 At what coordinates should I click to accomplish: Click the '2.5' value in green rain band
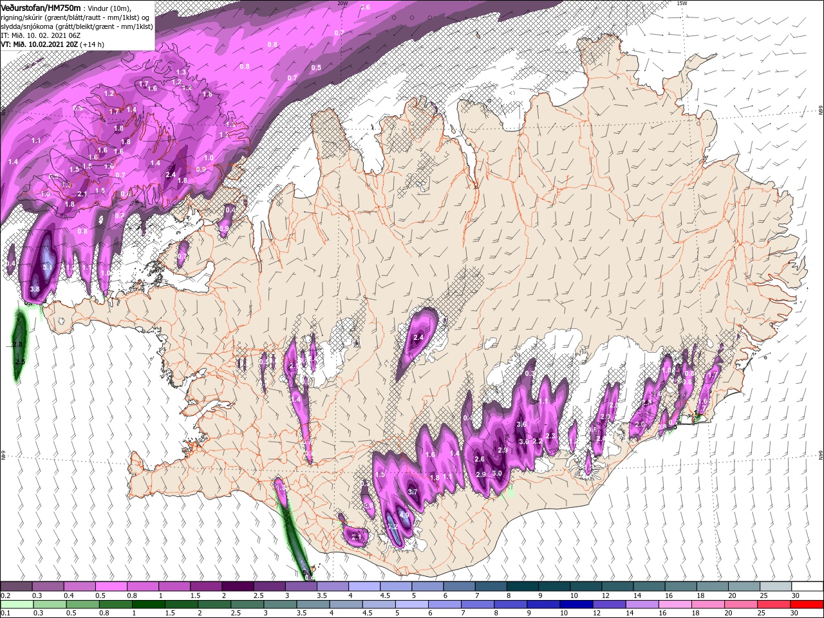pos(19,362)
